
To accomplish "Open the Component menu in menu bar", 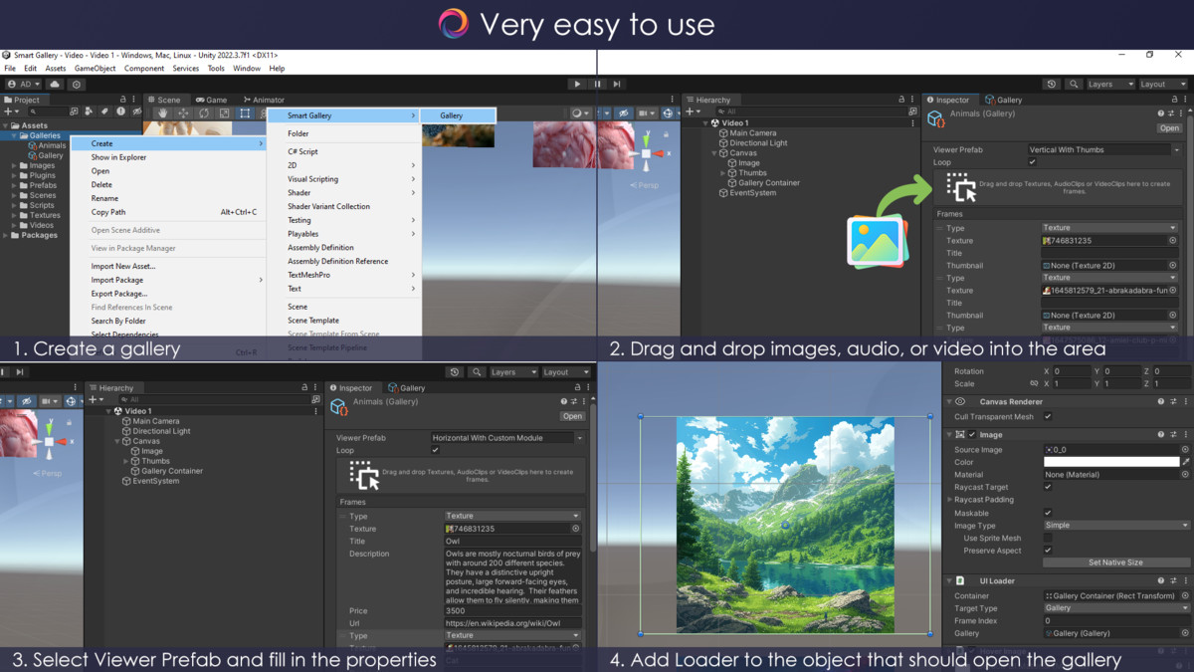I will [144, 69].
